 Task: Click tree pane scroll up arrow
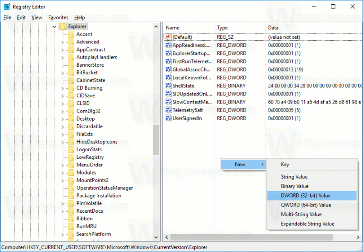click(156, 26)
